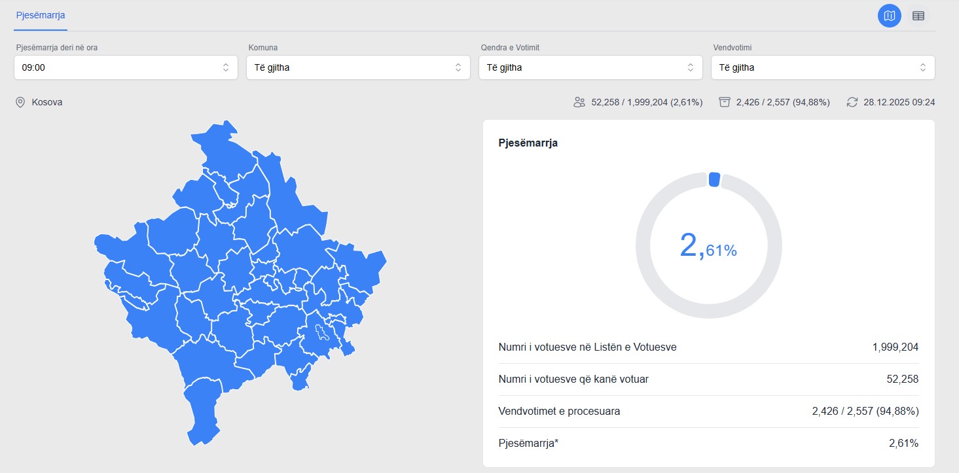Open the Pjesëmarrja deri në ora dropdown
This screenshot has height=473, width=959.
pyautogui.click(x=126, y=67)
